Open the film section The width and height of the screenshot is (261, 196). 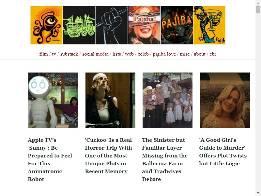tap(44, 54)
